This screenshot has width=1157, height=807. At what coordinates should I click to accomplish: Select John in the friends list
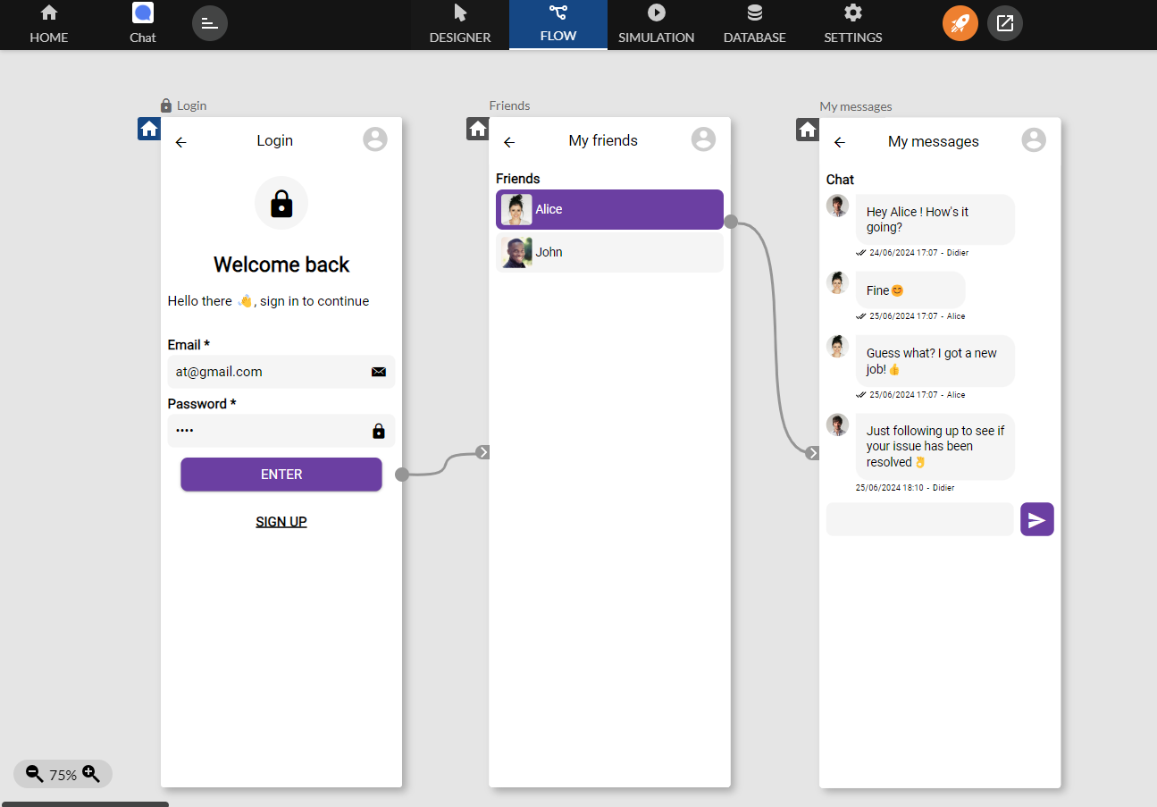[609, 252]
